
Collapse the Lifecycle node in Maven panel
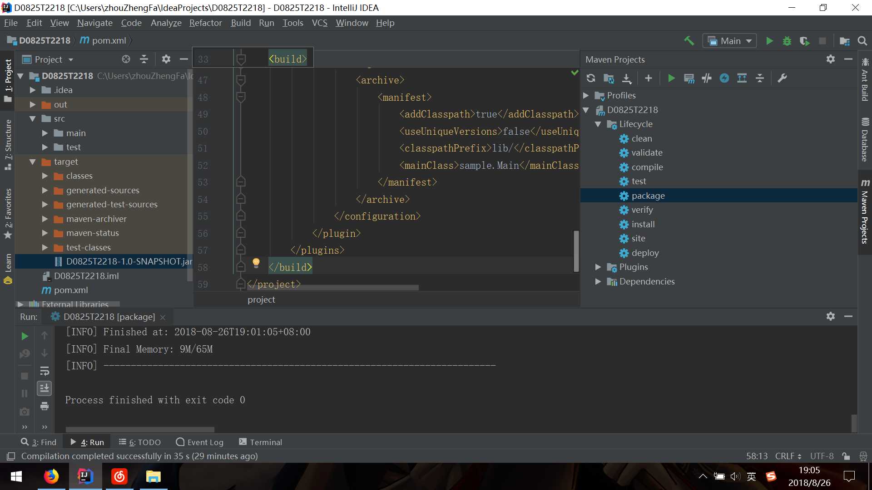tap(598, 124)
